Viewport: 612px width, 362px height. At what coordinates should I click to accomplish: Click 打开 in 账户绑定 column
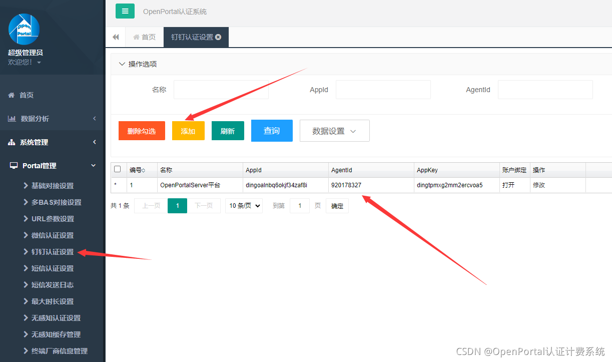[x=508, y=185]
